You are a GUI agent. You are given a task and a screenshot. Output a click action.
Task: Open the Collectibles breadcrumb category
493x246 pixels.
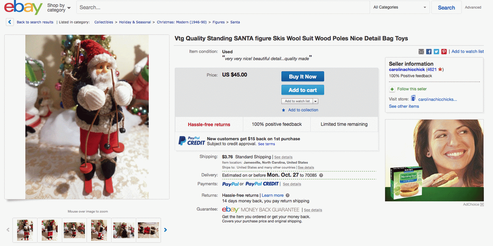point(104,22)
